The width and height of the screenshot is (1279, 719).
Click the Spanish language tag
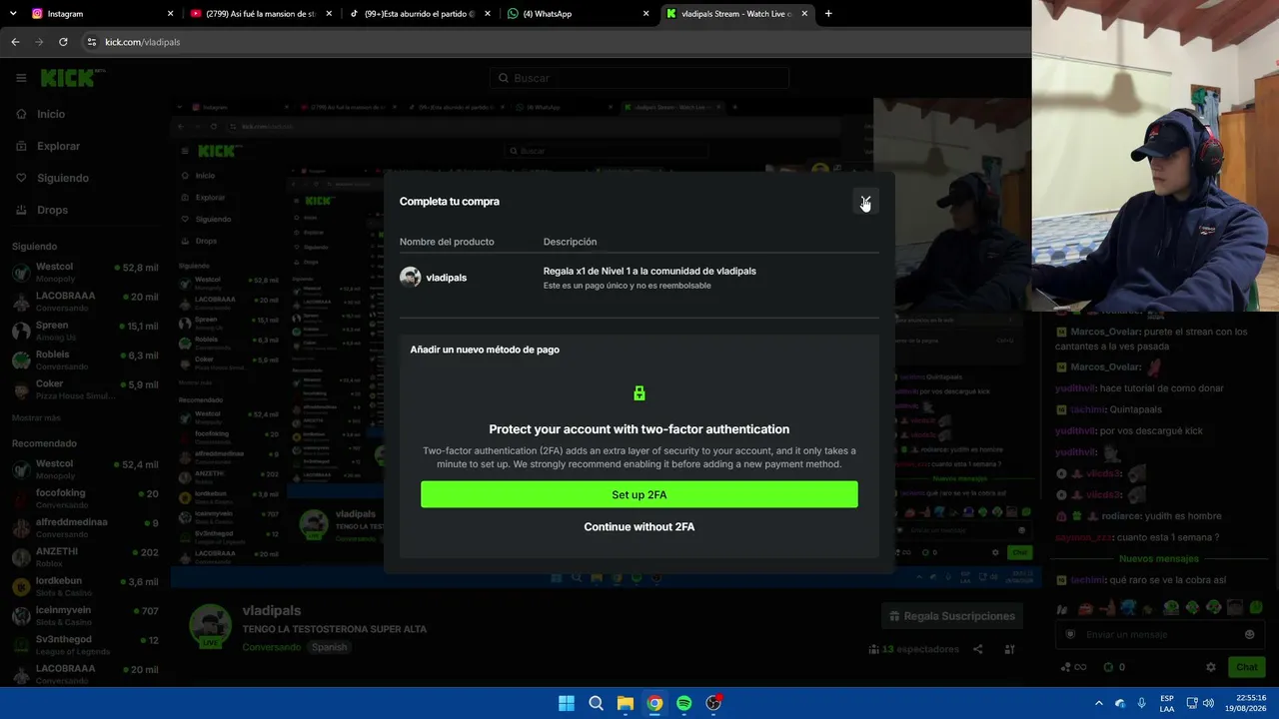[x=329, y=647]
